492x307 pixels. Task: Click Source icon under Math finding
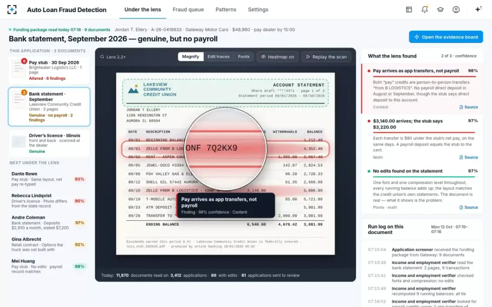pos(461,157)
